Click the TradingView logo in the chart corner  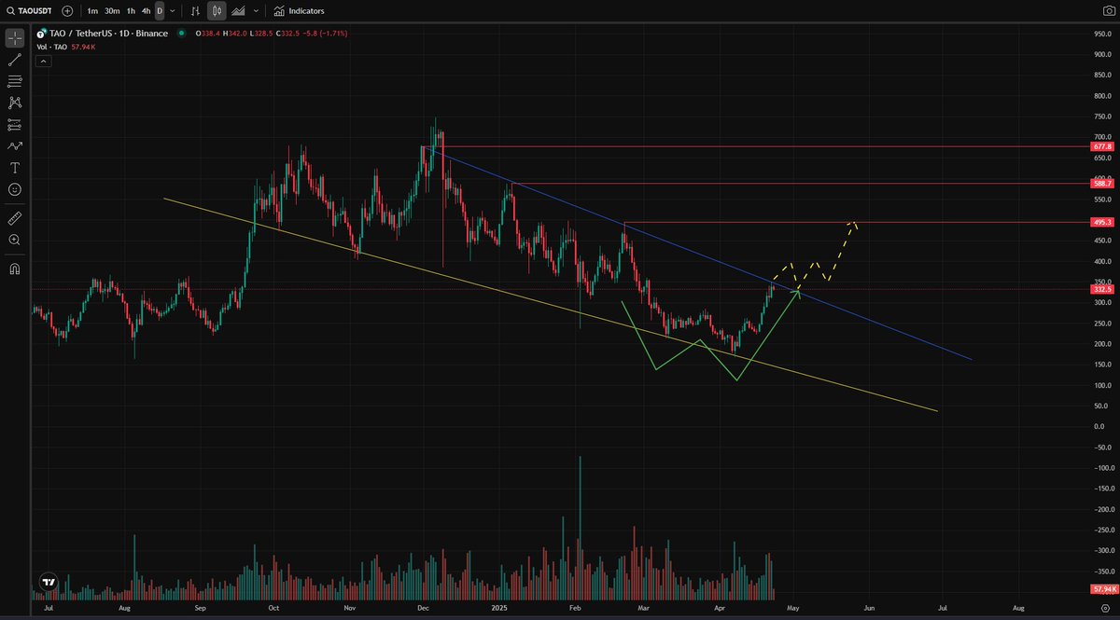tap(48, 581)
